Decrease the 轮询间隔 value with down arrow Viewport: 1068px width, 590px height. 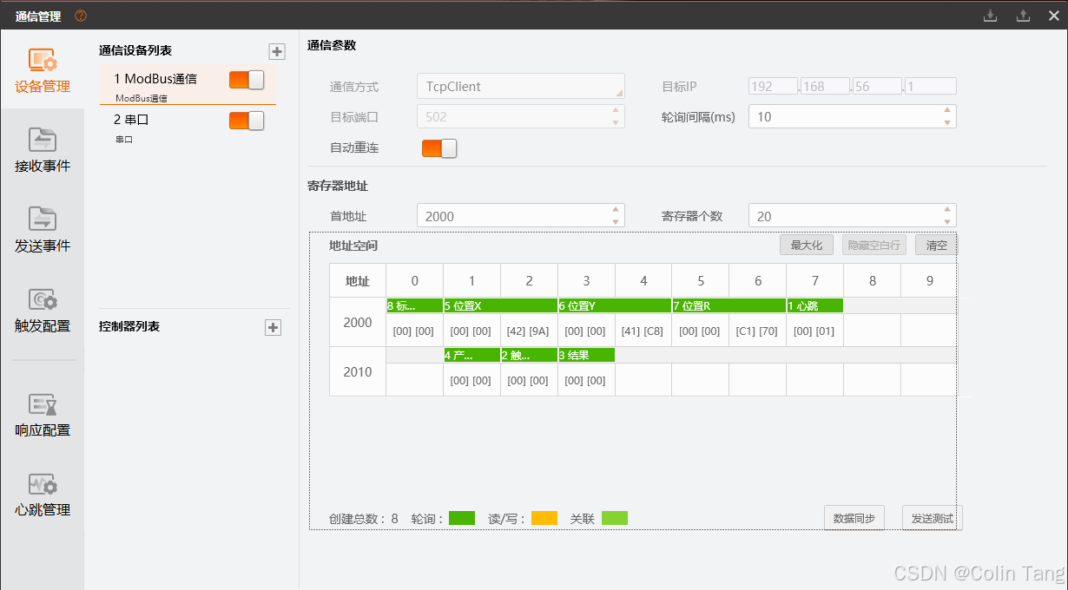947,122
